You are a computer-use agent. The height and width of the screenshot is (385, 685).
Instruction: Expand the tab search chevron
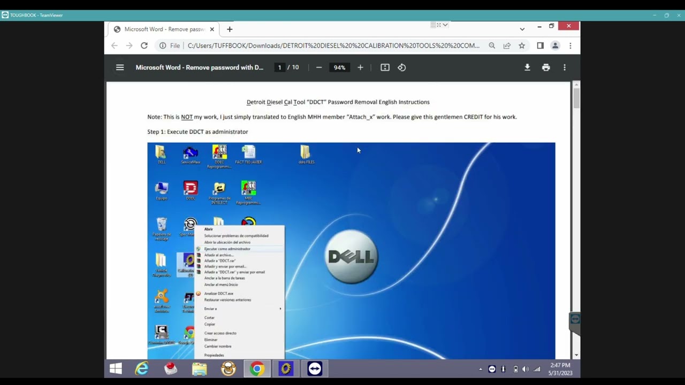522,29
